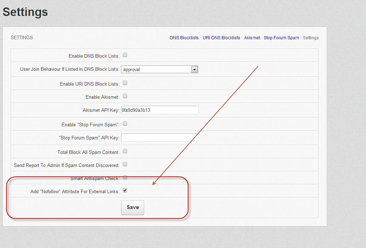Image resolution: width=366 pixels, height=248 pixels.
Task: Click the Akismet API Key input field
Action: point(160,110)
